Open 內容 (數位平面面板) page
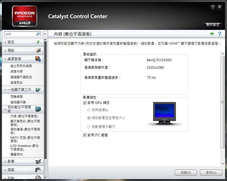Viewport: 227px width, 181px height. click(24, 116)
